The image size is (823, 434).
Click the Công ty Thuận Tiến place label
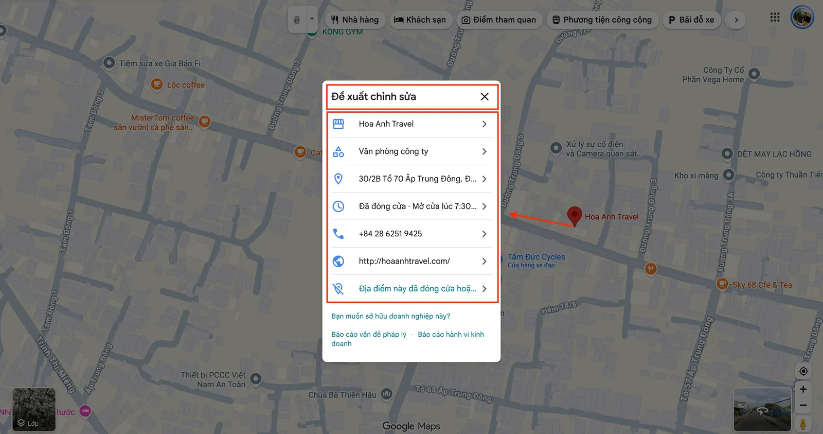(x=789, y=175)
